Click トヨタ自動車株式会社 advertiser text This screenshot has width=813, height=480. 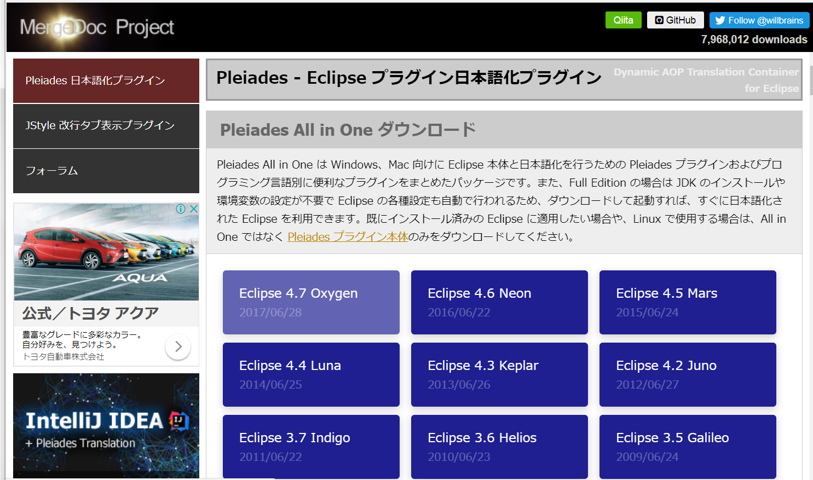tap(63, 357)
